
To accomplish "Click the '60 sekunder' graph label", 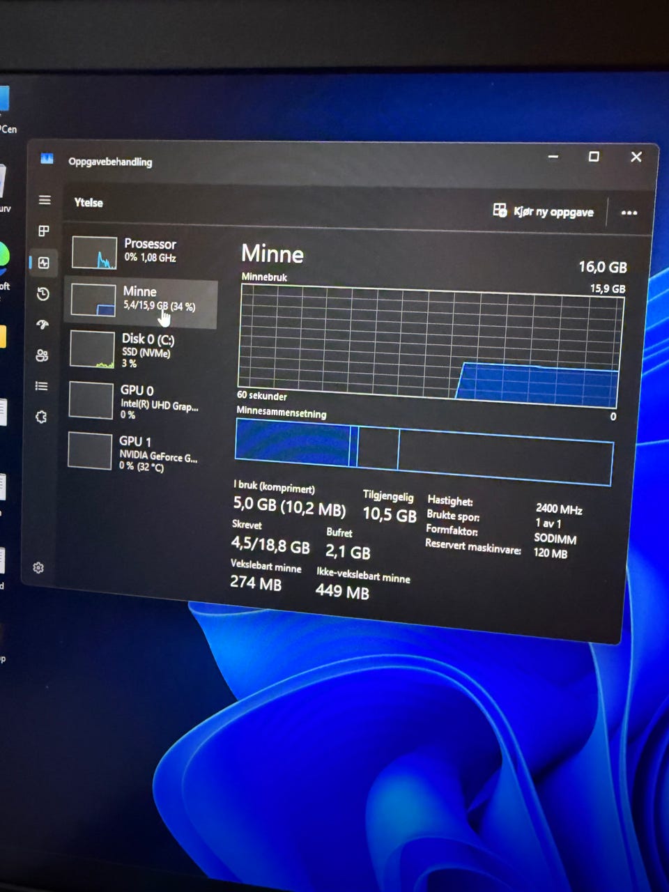I will click(x=262, y=395).
